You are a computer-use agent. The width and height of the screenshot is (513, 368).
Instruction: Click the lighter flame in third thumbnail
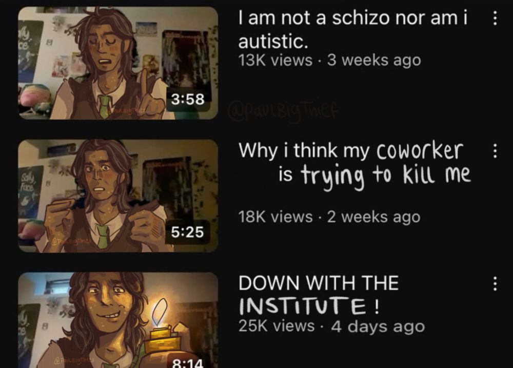pos(160,311)
